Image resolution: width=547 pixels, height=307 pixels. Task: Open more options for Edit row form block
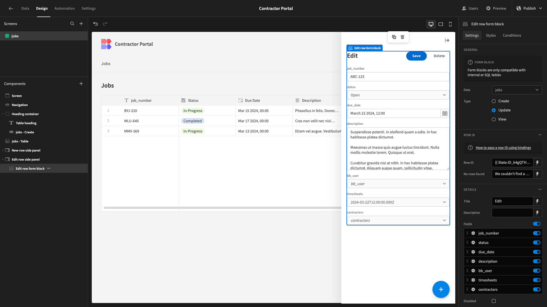49,169
